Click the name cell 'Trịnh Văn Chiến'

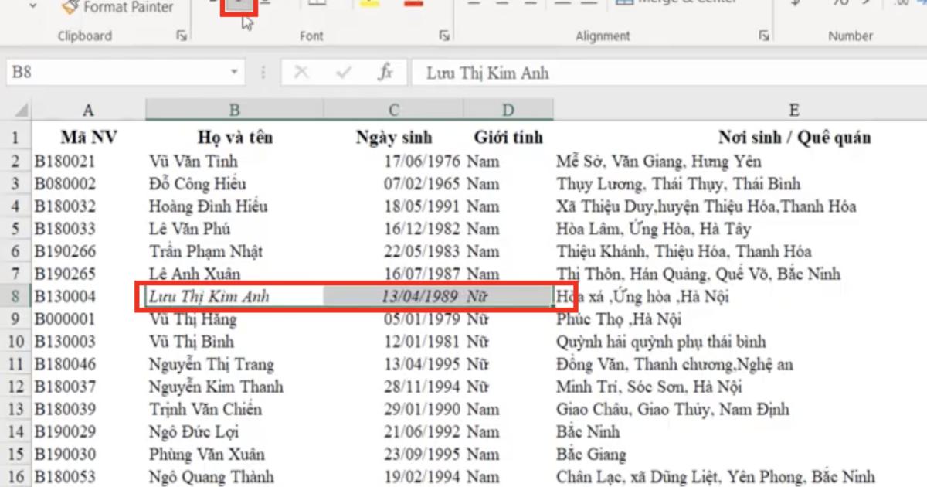[x=234, y=409]
